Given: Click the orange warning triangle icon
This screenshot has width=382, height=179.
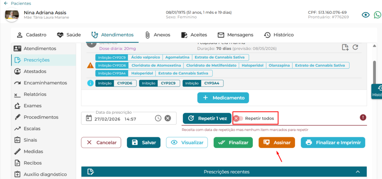Looking at the screenshot, I should pyautogui.click(x=90, y=65).
